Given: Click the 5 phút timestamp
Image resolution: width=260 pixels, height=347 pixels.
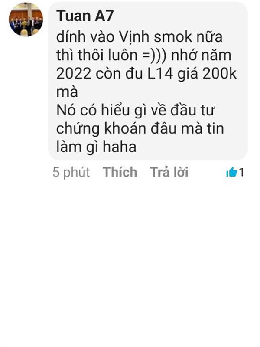Looking at the screenshot, I should click(71, 172).
